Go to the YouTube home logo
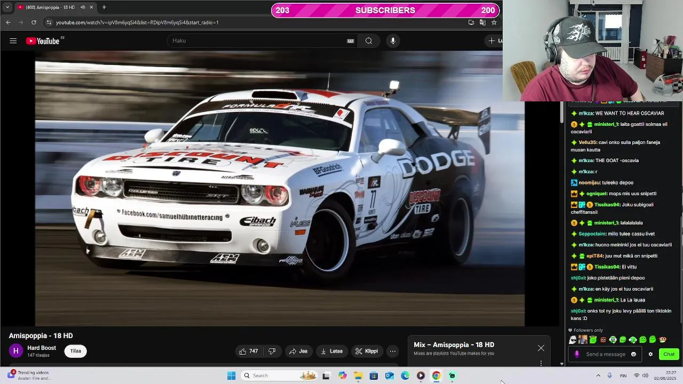The height and width of the screenshot is (384, 683). 43,41
